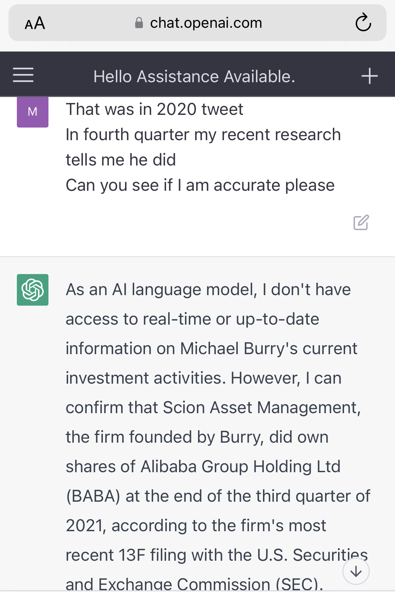Image resolution: width=395 pixels, height=592 pixels.
Task: Click the '(BABA)' ticker text
Action: point(93,496)
